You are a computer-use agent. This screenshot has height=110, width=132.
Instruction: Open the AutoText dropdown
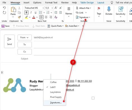click(72, 26)
